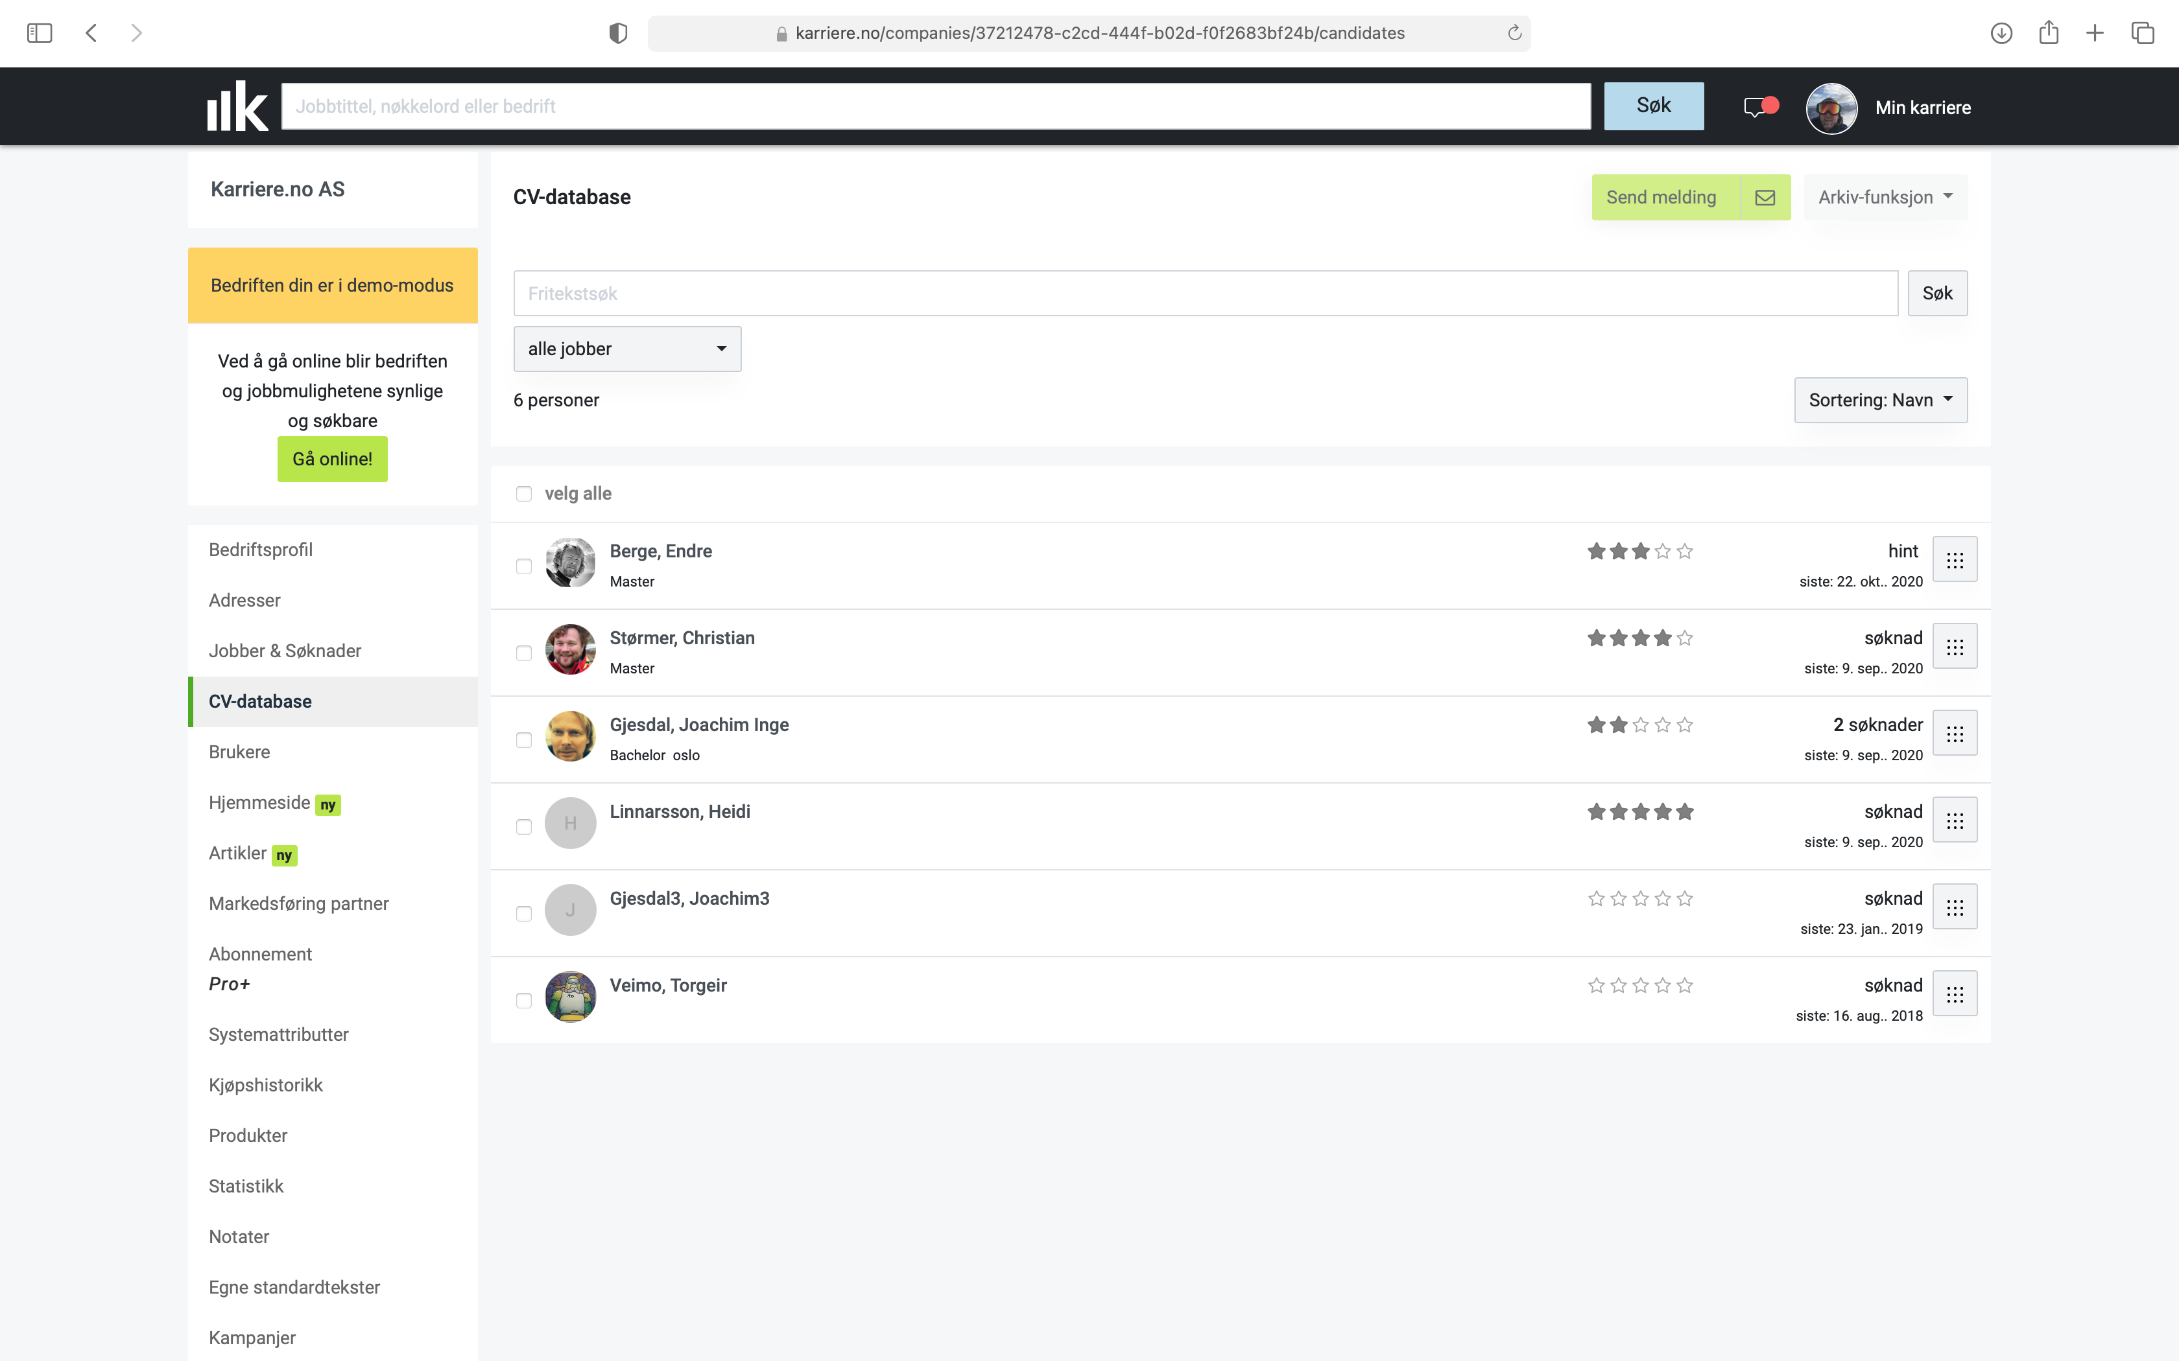Select checkbox for Gjesdal3, Joachim3
The image size is (2179, 1361).
click(524, 914)
